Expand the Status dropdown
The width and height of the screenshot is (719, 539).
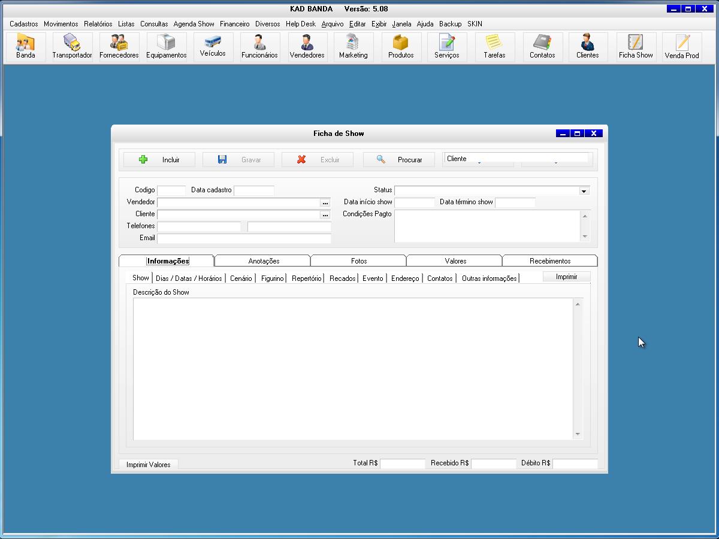pyautogui.click(x=584, y=191)
